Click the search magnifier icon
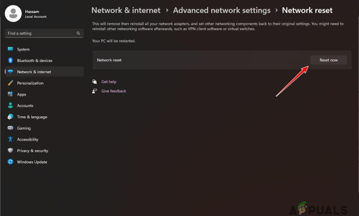Image resolution: width=359 pixels, height=216 pixels. coord(79,34)
